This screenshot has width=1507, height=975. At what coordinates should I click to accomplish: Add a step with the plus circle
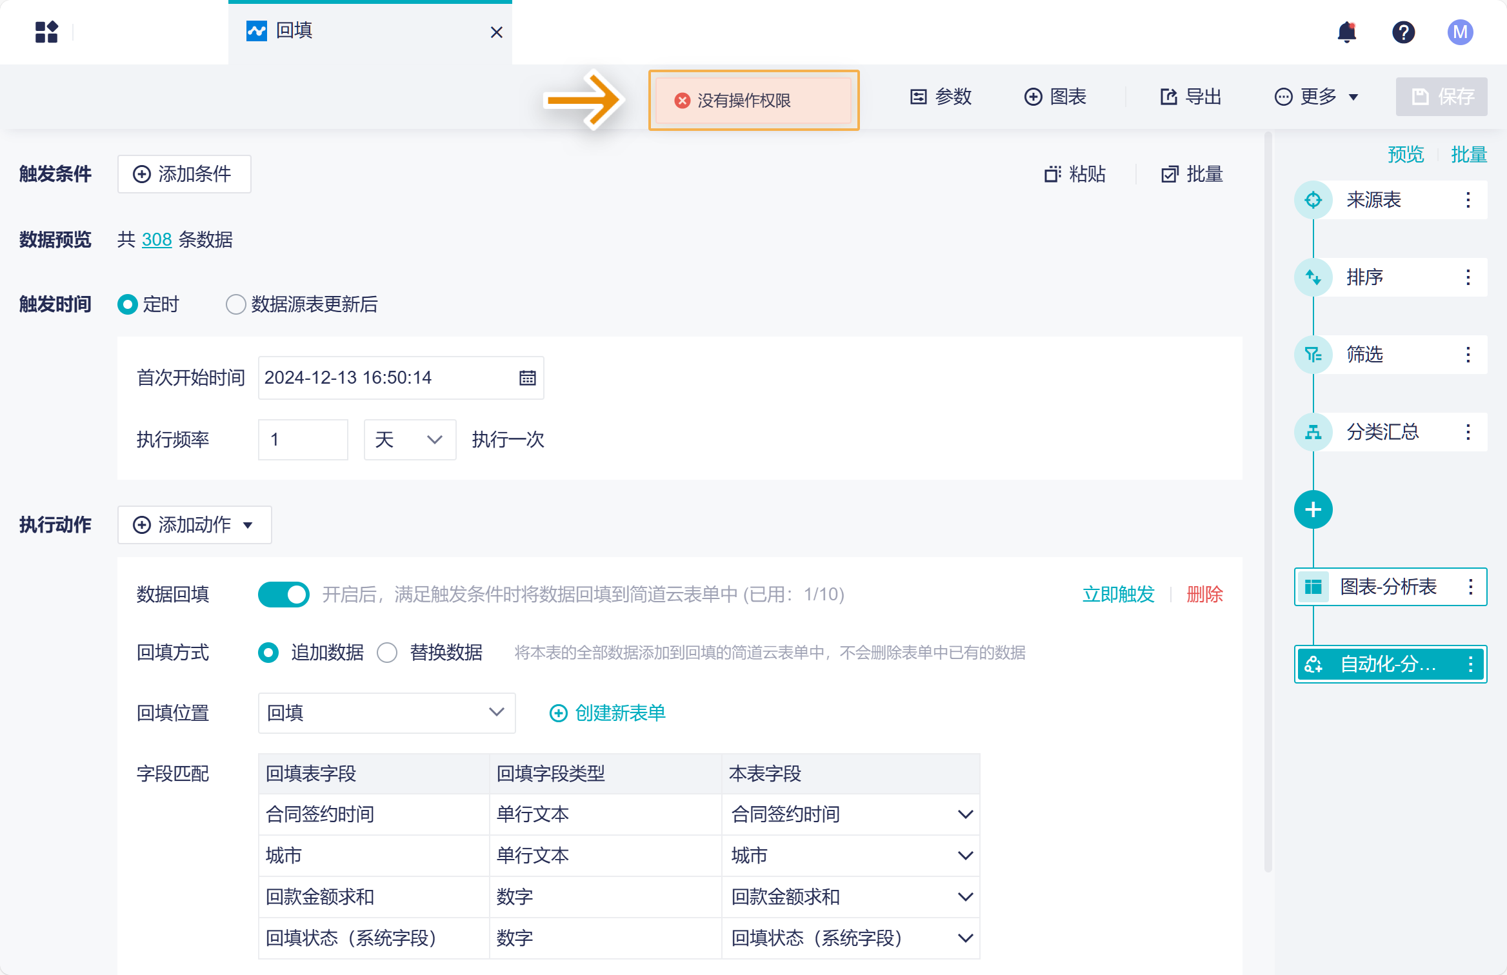[1313, 509]
